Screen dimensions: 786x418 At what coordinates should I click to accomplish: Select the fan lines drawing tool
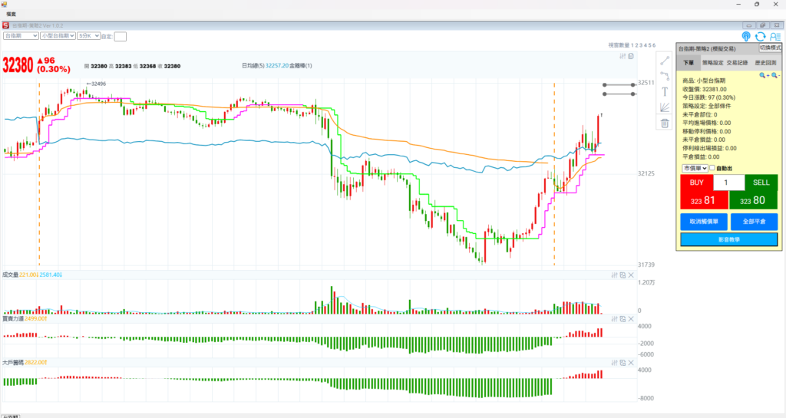(665, 107)
